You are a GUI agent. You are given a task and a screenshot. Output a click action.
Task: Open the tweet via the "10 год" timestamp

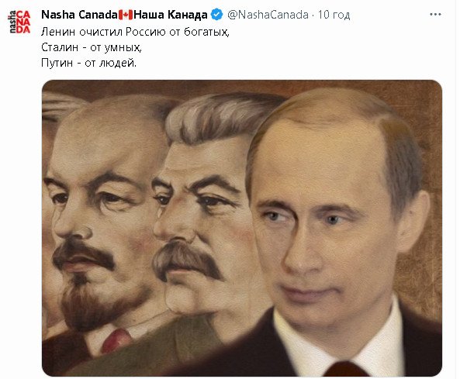pos(334,15)
